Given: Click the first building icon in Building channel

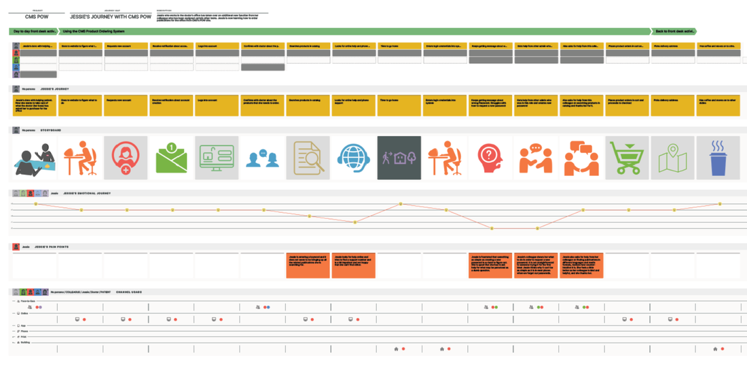Looking at the screenshot, I should 396,349.
